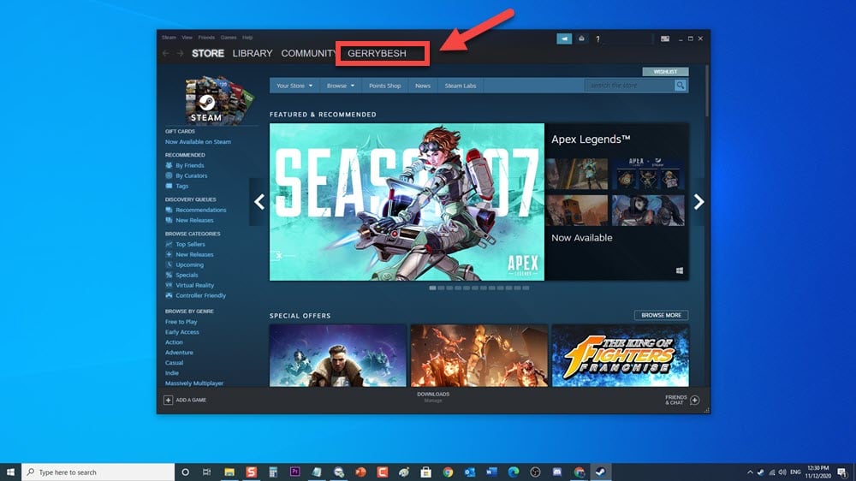Browse the Free to Play genre
The height and width of the screenshot is (481, 856).
pos(181,322)
